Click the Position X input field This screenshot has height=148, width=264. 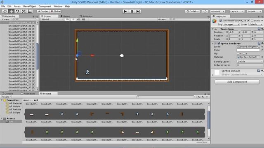233,32
